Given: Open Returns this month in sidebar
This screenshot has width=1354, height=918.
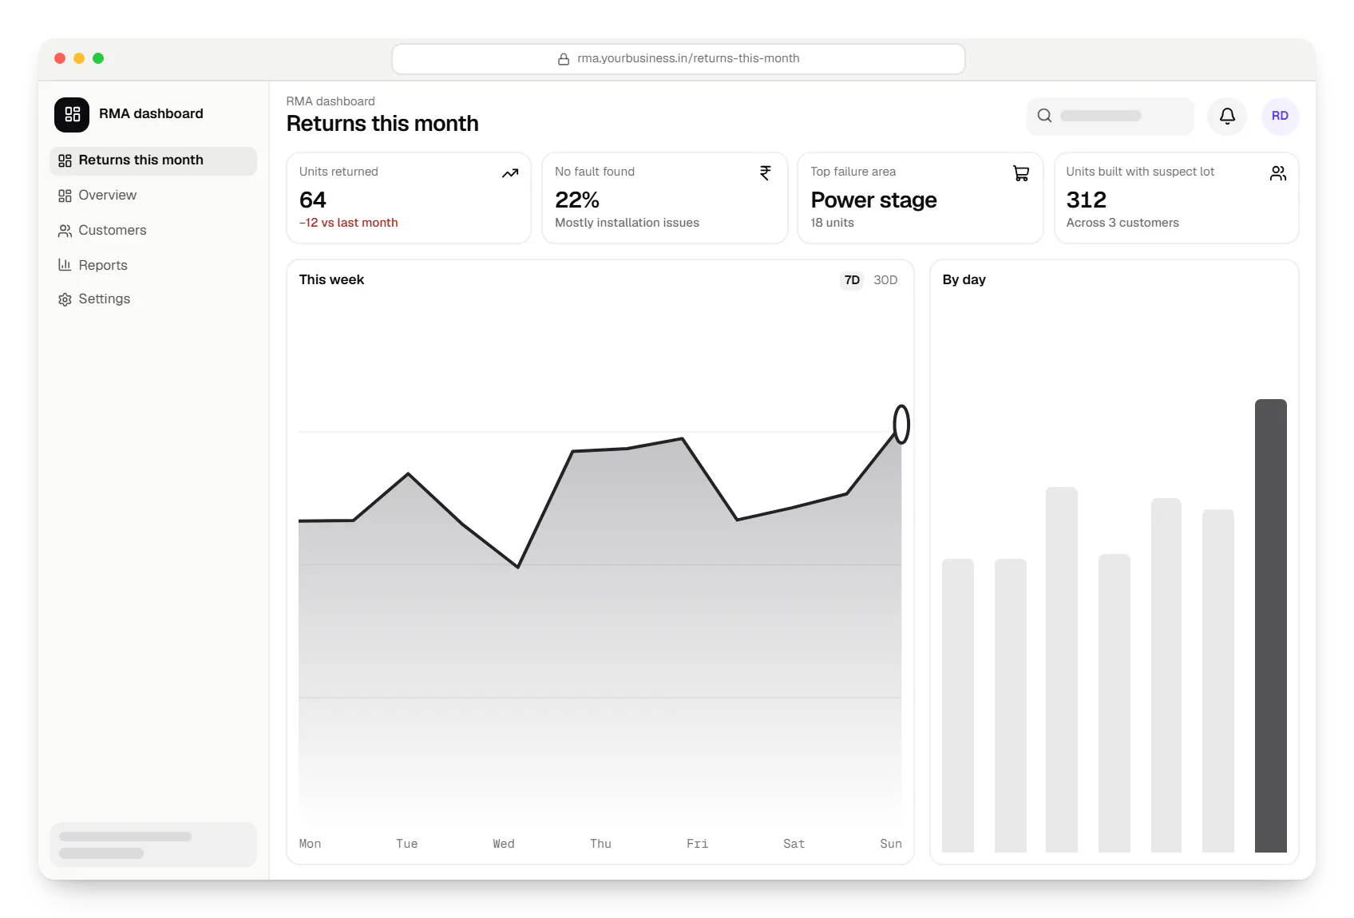Looking at the screenshot, I should (x=153, y=160).
